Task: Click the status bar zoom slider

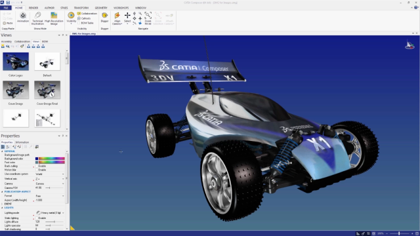Action: coord(399,233)
